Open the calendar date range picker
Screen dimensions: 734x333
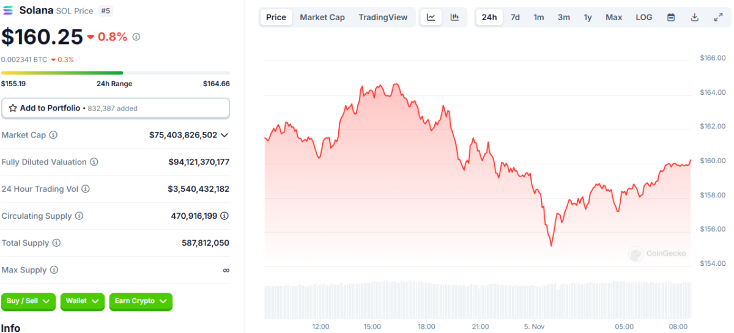coord(671,17)
